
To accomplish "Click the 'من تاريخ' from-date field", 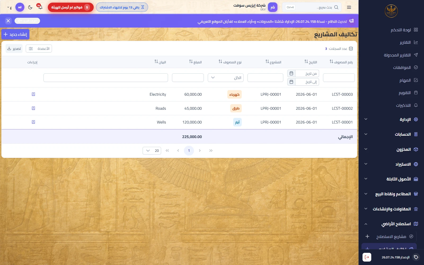I will pos(307,73).
